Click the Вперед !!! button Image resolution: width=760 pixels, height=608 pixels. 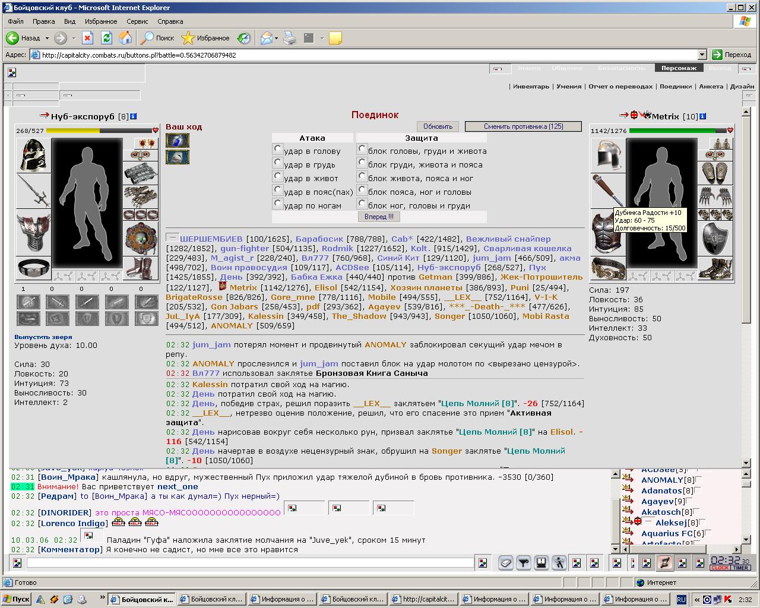click(379, 217)
